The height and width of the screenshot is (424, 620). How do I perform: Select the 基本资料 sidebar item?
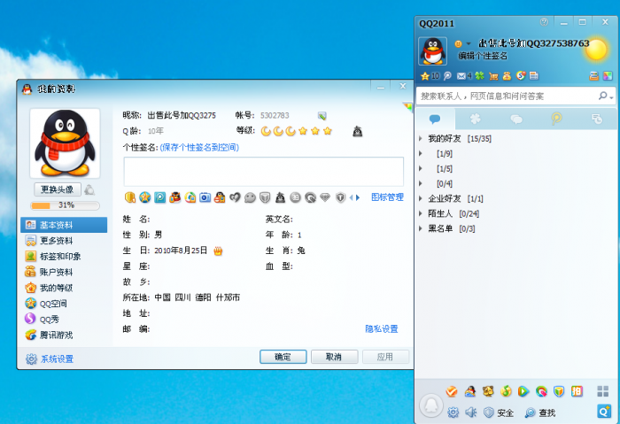pyautogui.click(x=64, y=225)
